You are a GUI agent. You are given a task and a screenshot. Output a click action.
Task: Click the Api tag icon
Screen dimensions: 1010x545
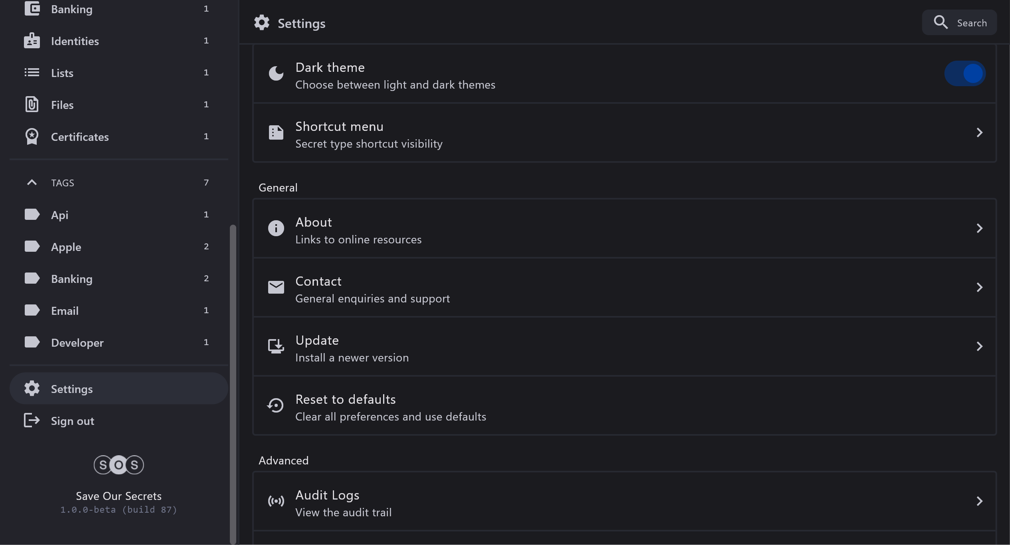(32, 215)
